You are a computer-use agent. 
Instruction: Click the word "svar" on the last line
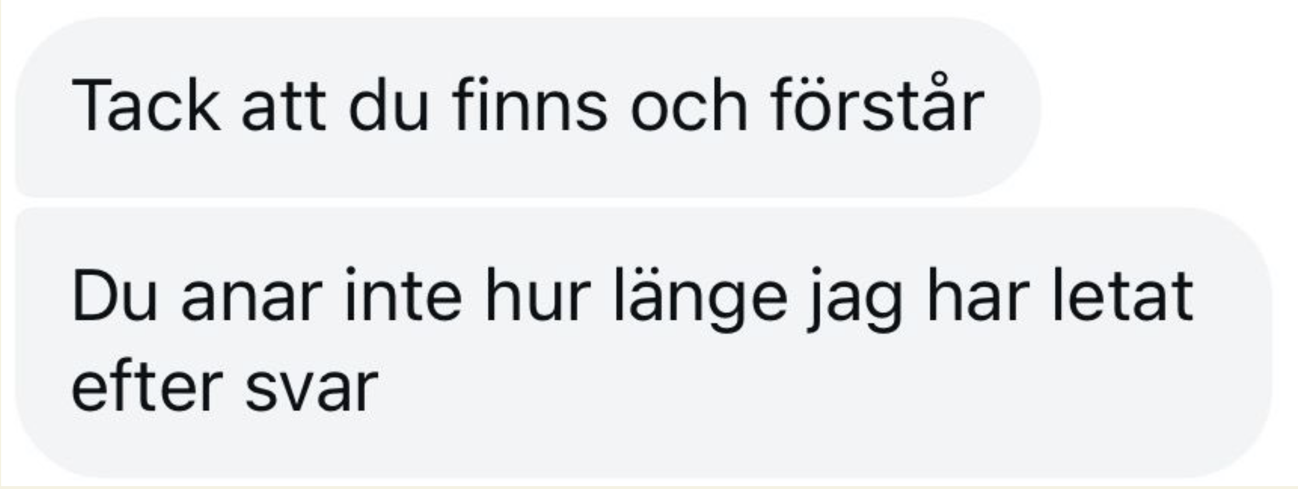point(312,391)
